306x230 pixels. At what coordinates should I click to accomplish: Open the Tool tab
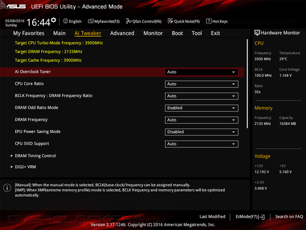[x=197, y=33]
